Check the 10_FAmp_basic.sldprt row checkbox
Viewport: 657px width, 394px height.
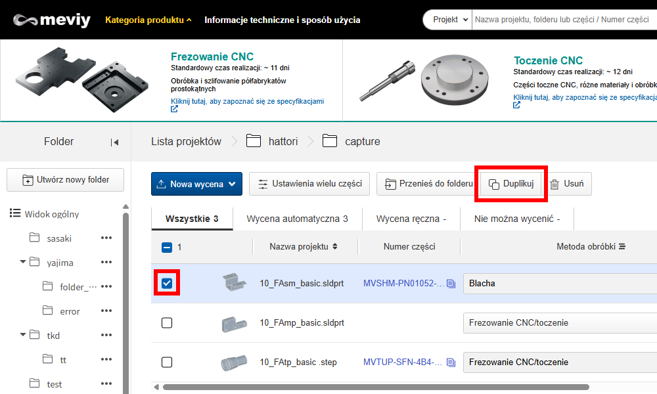coord(167,323)
